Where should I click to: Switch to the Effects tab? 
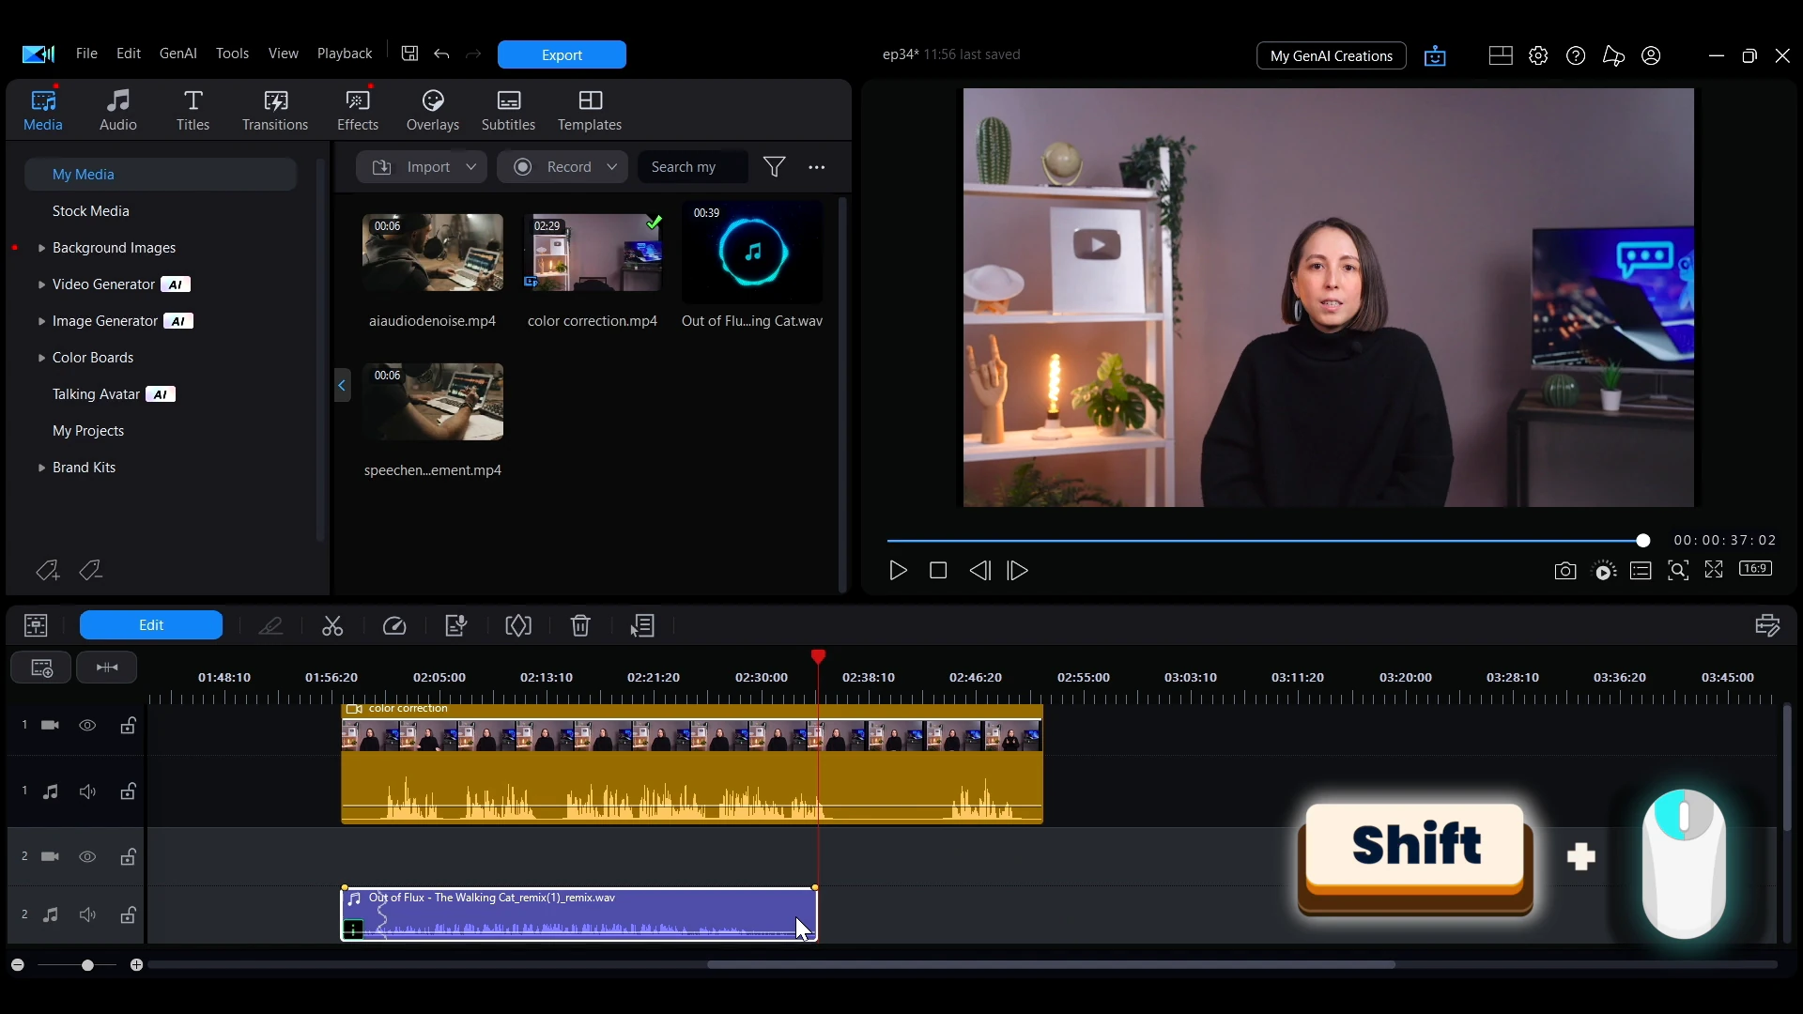point(358,111)
